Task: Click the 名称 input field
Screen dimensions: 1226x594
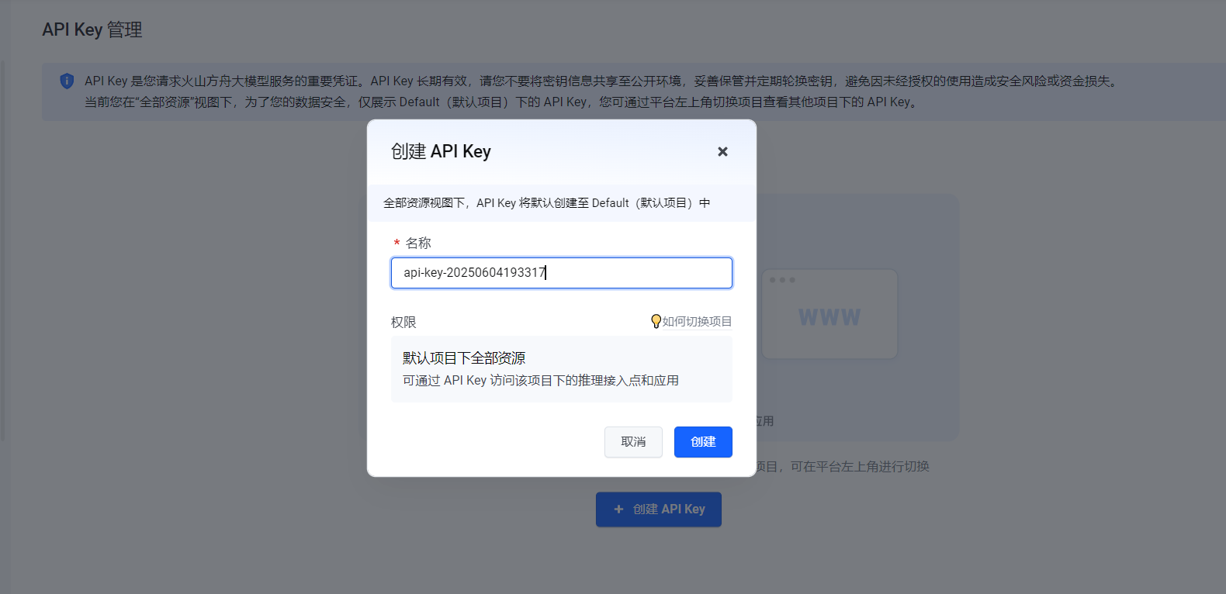Action: point(562,273)
